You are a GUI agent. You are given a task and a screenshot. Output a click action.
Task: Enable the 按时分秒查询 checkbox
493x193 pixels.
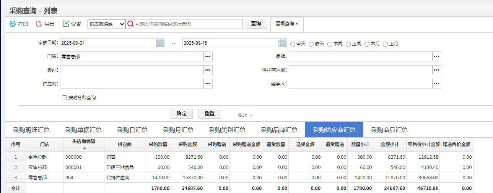[64, 98]
